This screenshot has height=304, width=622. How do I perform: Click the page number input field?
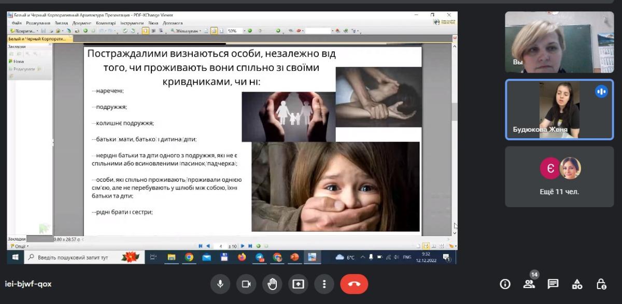pos(221,246)
